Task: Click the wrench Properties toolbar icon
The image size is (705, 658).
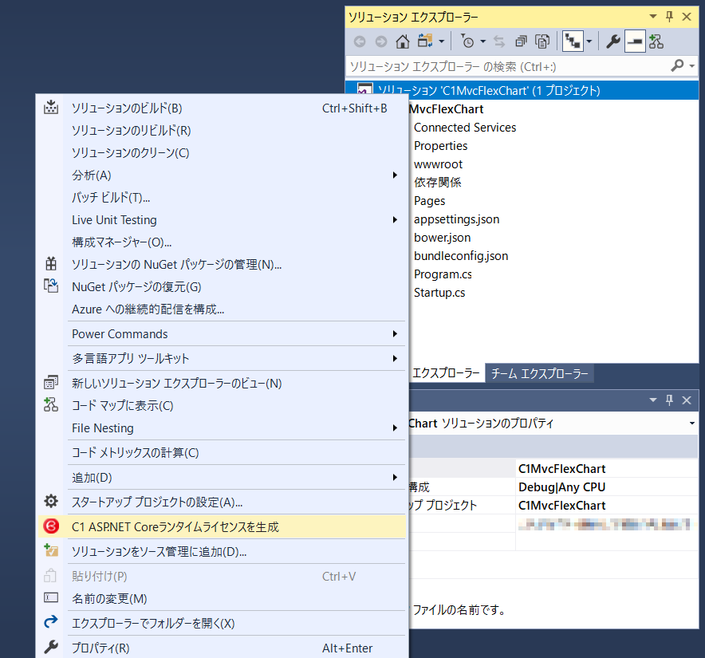Action: [613, 41]
